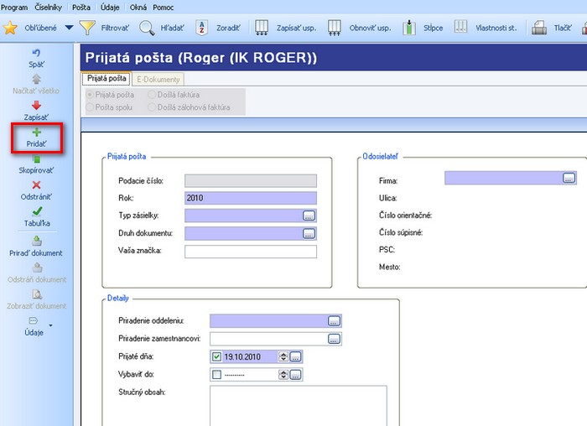Click the green plus Pridať icon
The height and width of the screenshot is (426, 587).
[36, 132]
